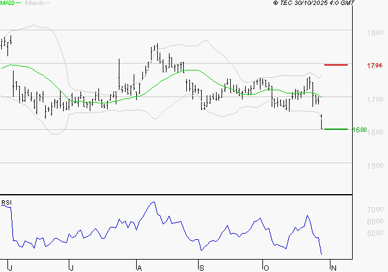Click the 1900 price axis label

tap(375, 33)
